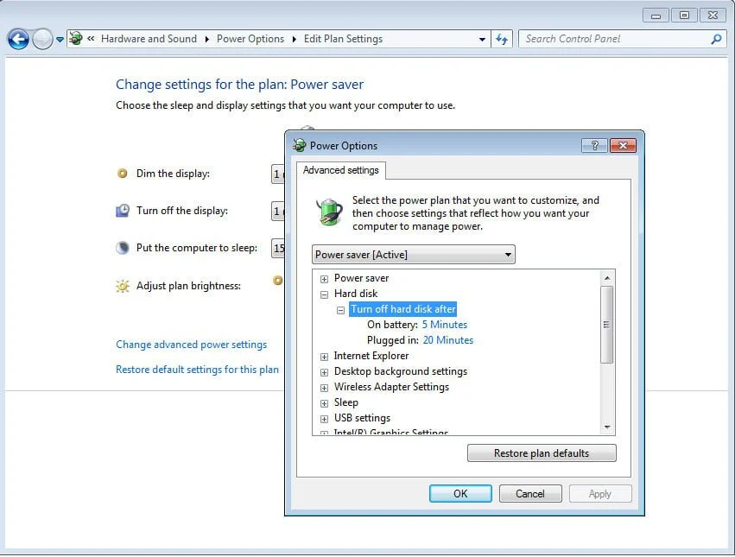Click the settings list scrollbar down arrow
Screen dimensions: 735x557
(x=607, y=427)
